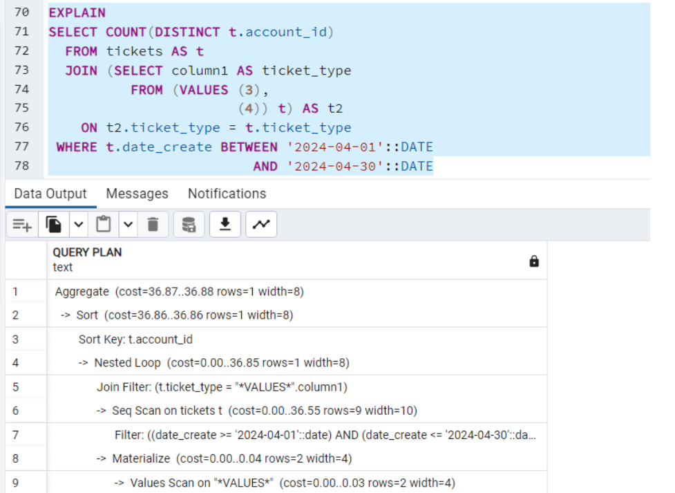The width and height of the screenshot is (675, 493).
Task: Open the paste options dropdown arrow
Action: tap(129, 225)
